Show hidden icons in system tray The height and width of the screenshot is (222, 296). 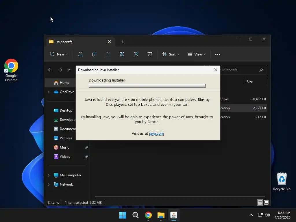tap(251, 215)
